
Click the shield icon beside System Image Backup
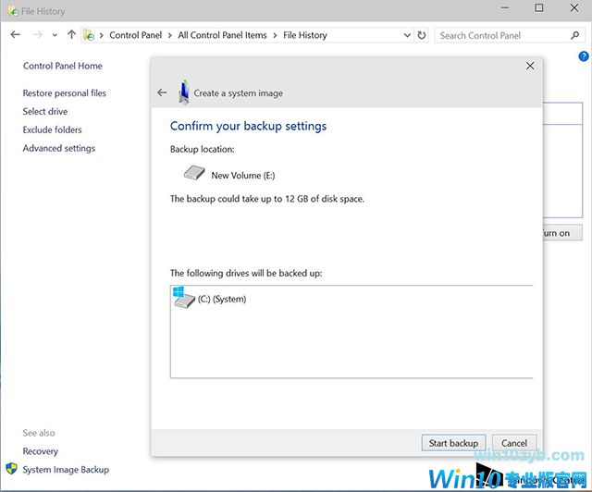[x=12, y=469]
